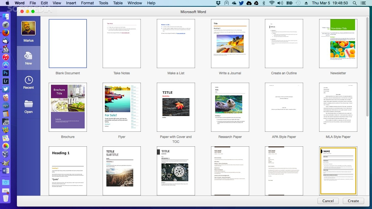Click the Create button
This screenshot has width=372, height=209.
click(x=353, y=201)
